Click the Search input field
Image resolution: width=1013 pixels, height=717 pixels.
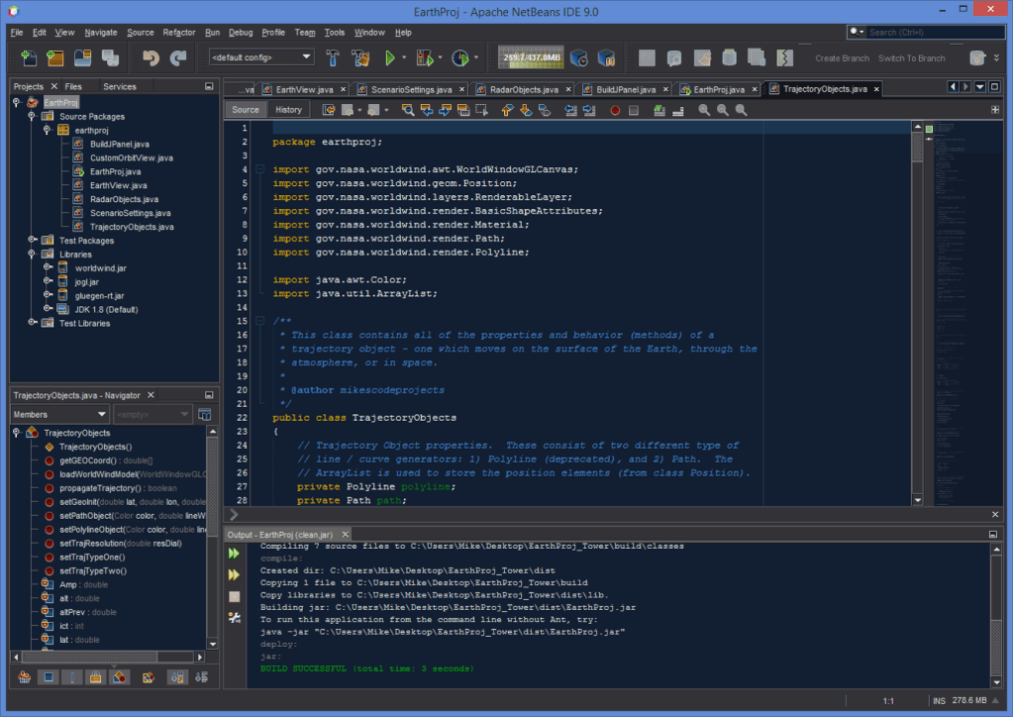931,33
